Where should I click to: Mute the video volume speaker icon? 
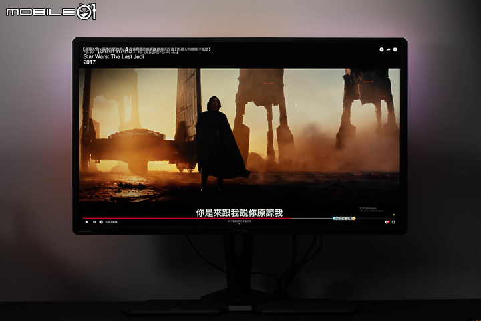[x=101, y=222]
